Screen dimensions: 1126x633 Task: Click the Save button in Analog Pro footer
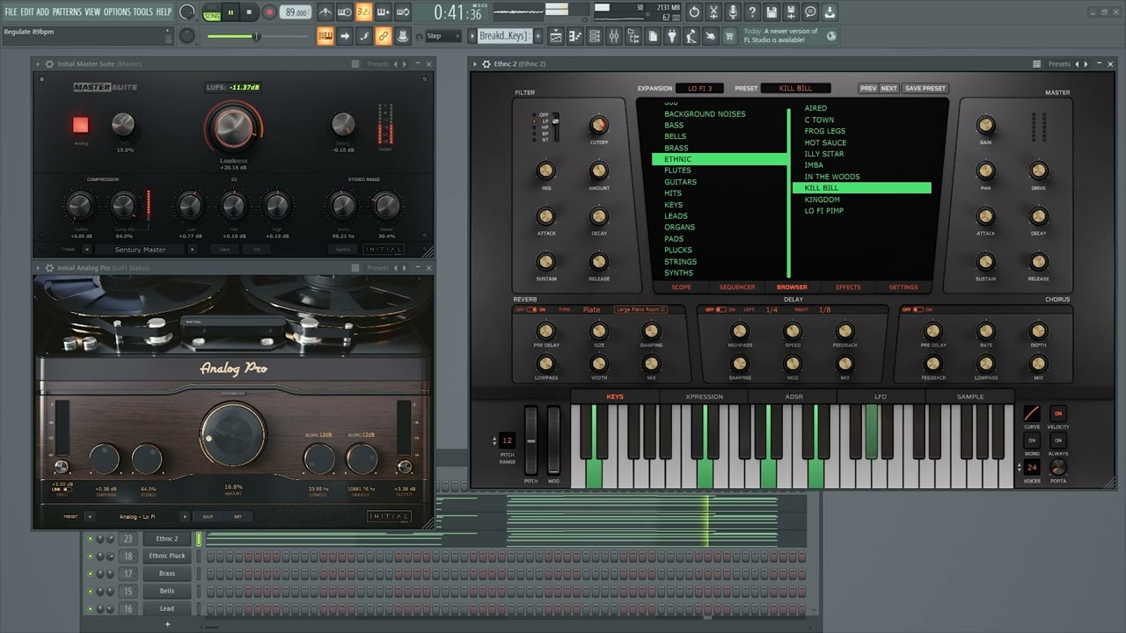[208, 517]
